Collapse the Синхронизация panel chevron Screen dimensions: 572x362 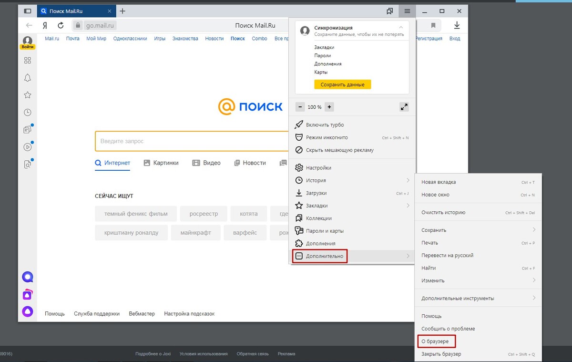(x=401, y=28)
